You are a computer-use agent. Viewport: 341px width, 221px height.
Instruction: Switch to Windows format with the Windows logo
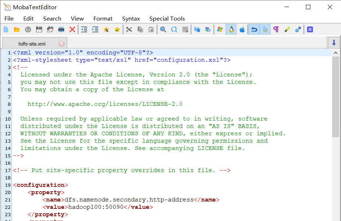[x=220, y=29]
